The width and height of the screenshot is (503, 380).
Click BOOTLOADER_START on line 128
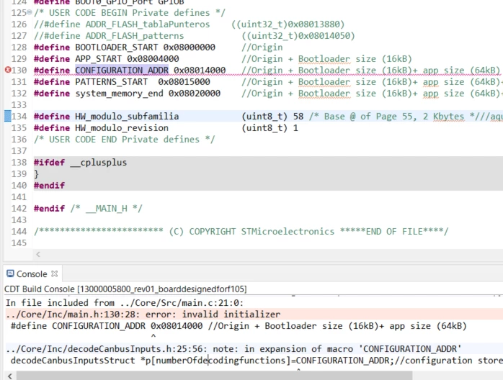coord(117,47)
